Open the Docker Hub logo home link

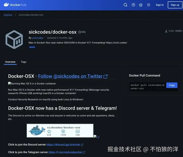click(15, 5)
